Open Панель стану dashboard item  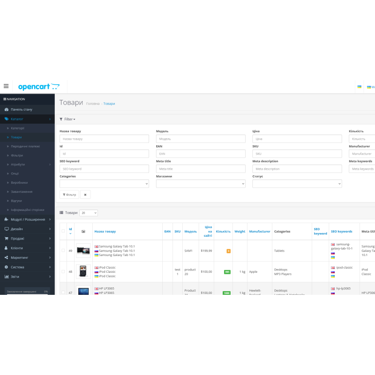click(22, 109)
